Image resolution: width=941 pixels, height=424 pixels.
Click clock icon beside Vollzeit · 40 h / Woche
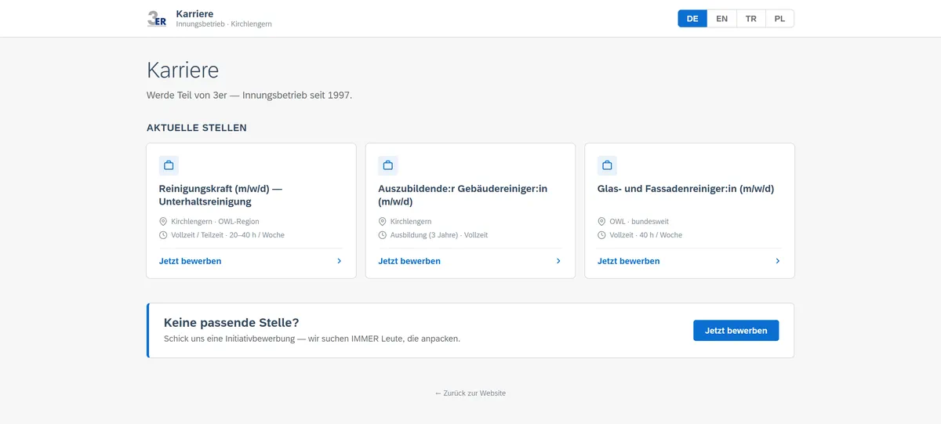tap(601, 235)
